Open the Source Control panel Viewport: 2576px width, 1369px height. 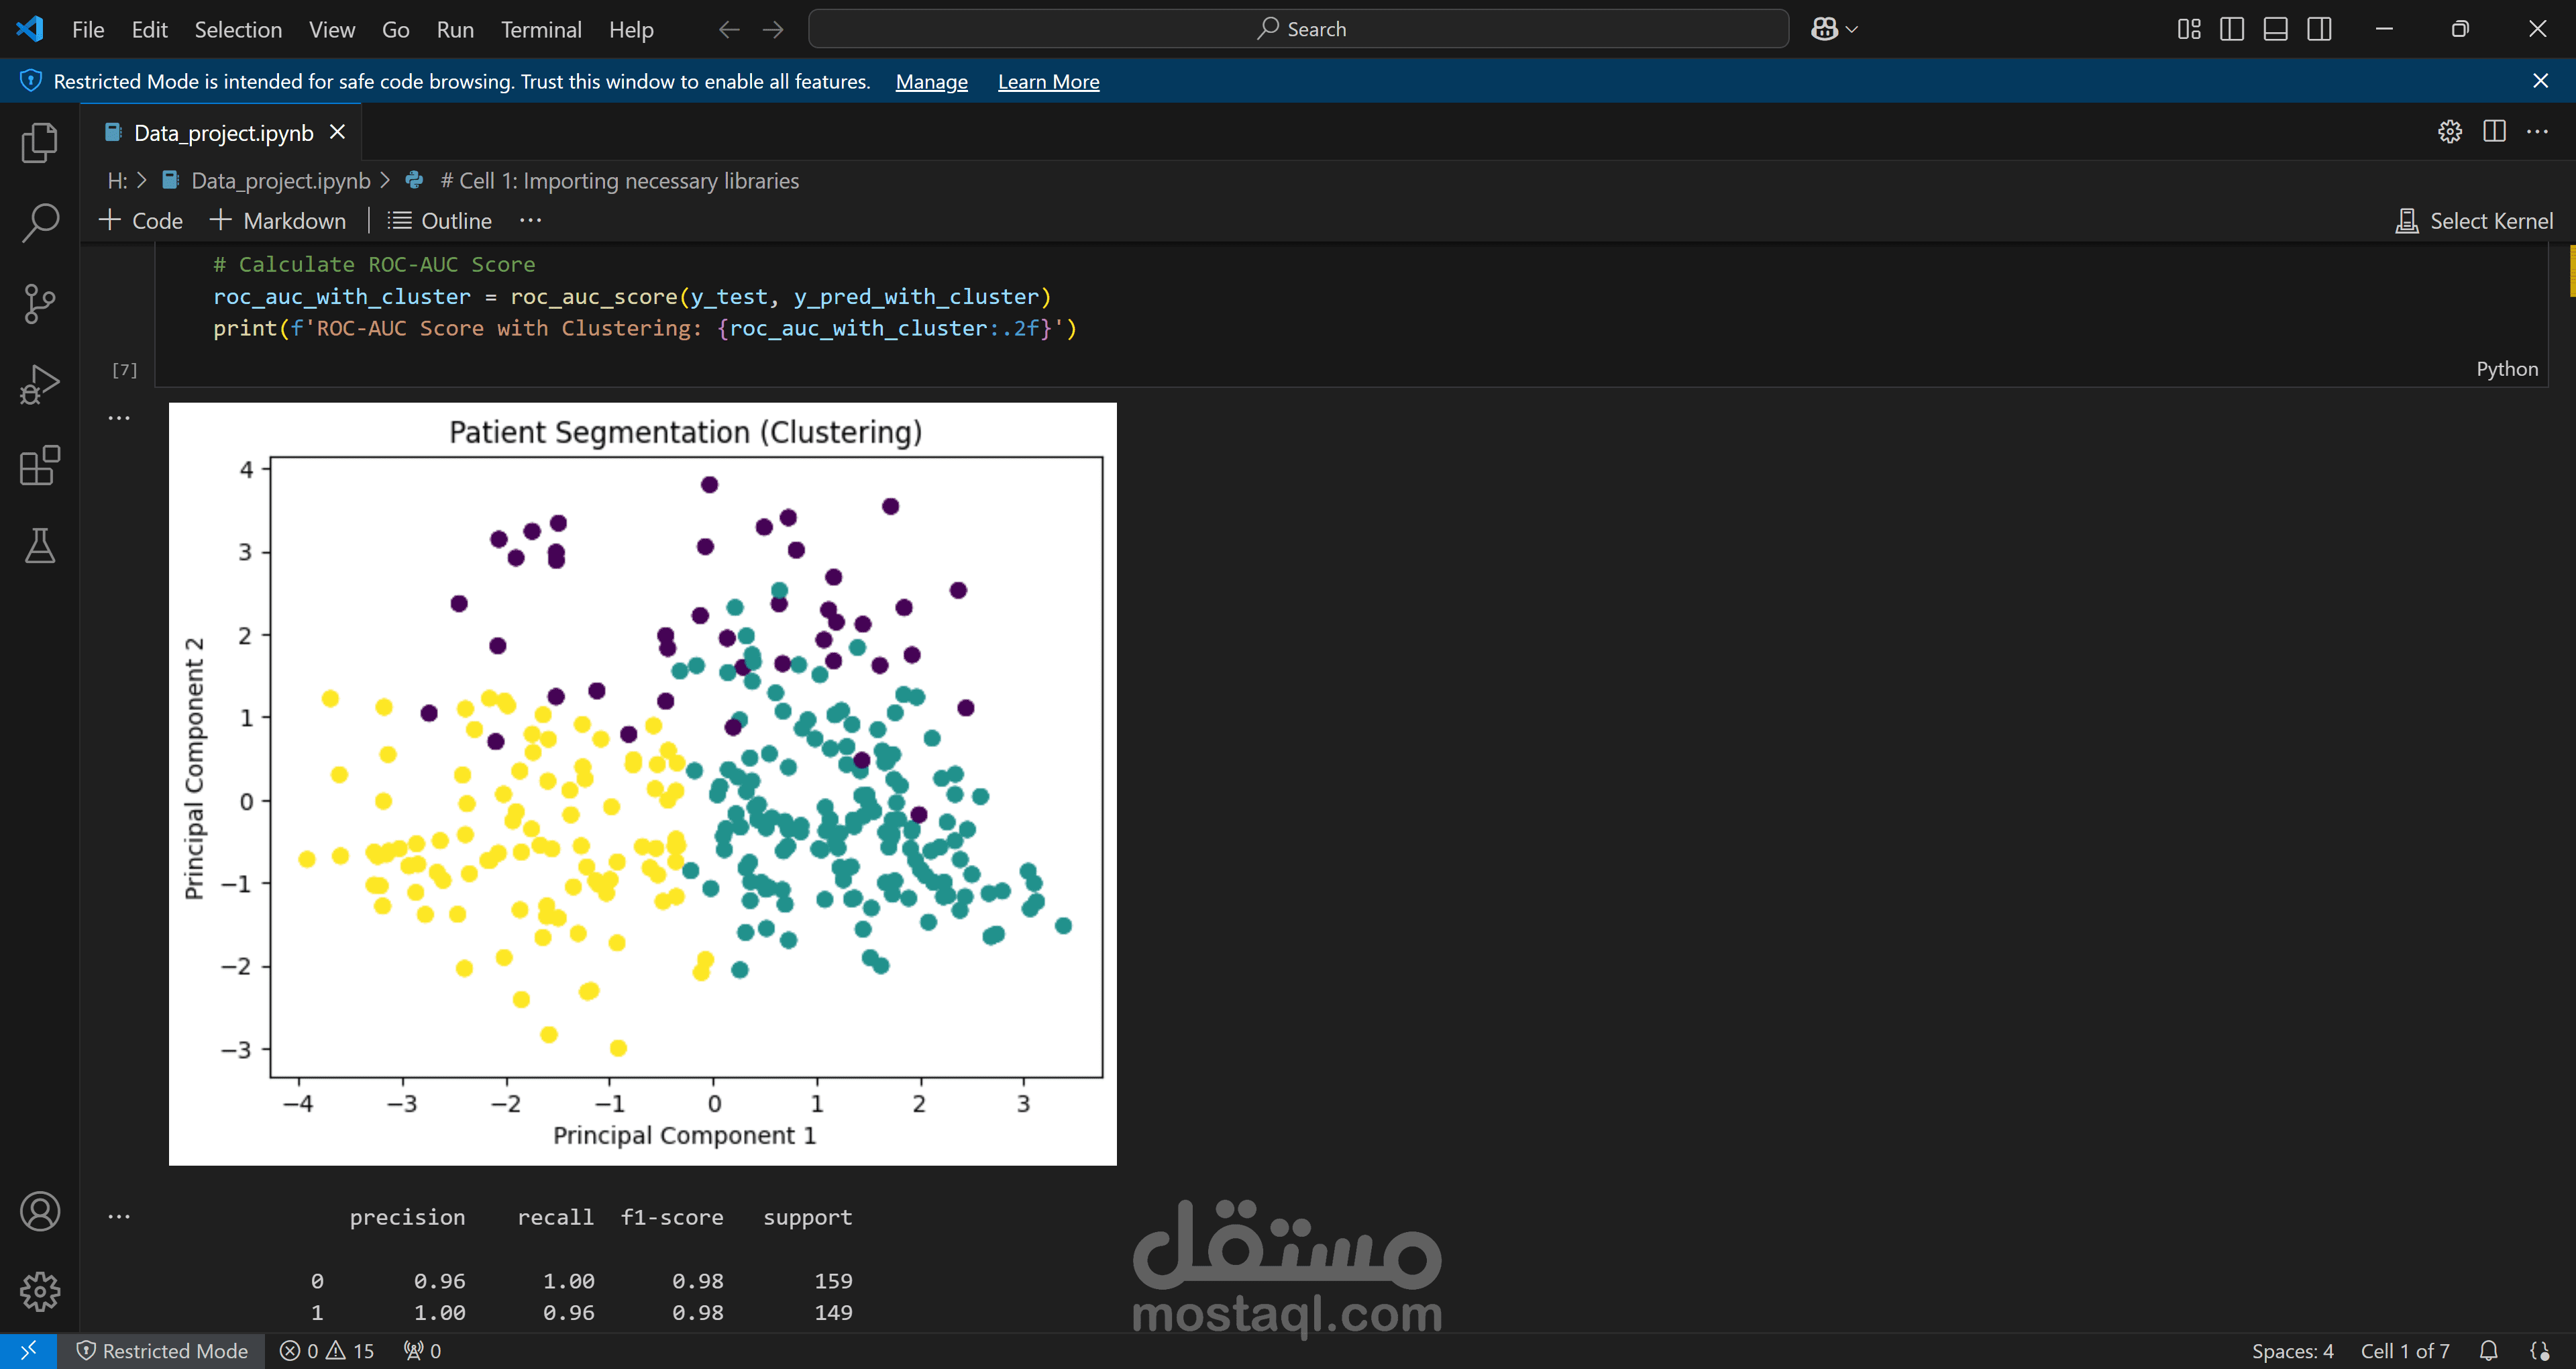tap(39, 302)
